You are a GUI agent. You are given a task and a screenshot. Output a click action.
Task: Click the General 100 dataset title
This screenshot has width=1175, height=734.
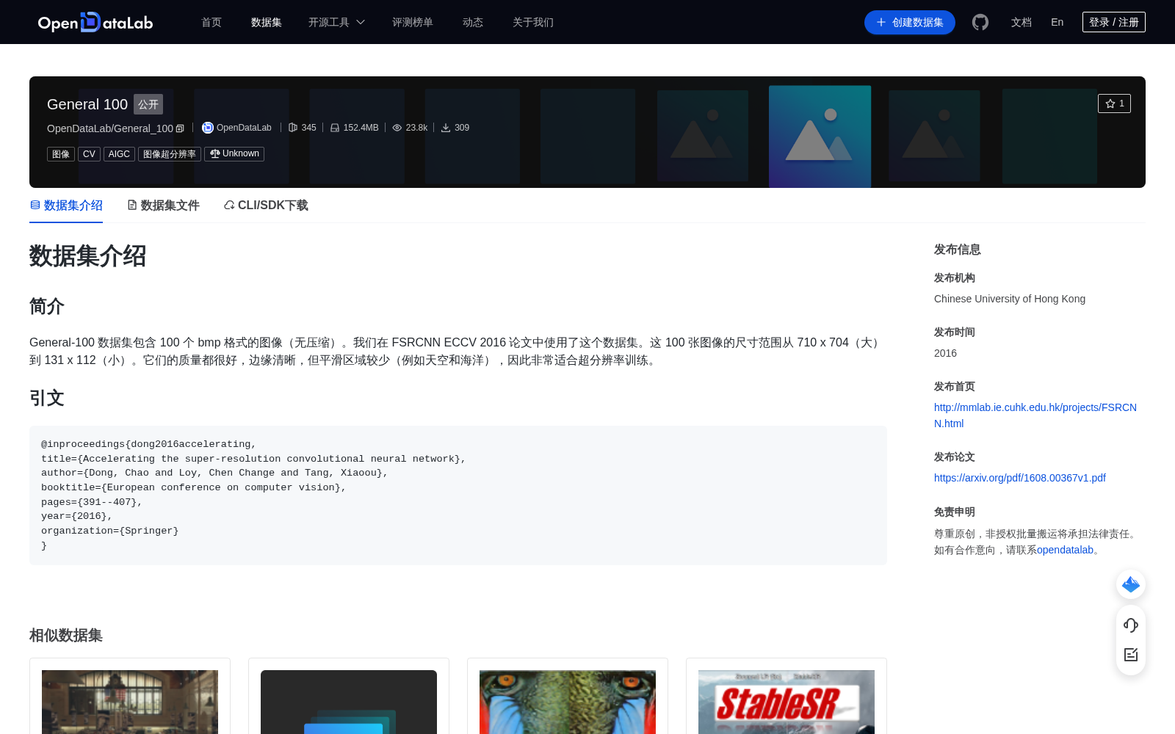click(x=87, y=104)
